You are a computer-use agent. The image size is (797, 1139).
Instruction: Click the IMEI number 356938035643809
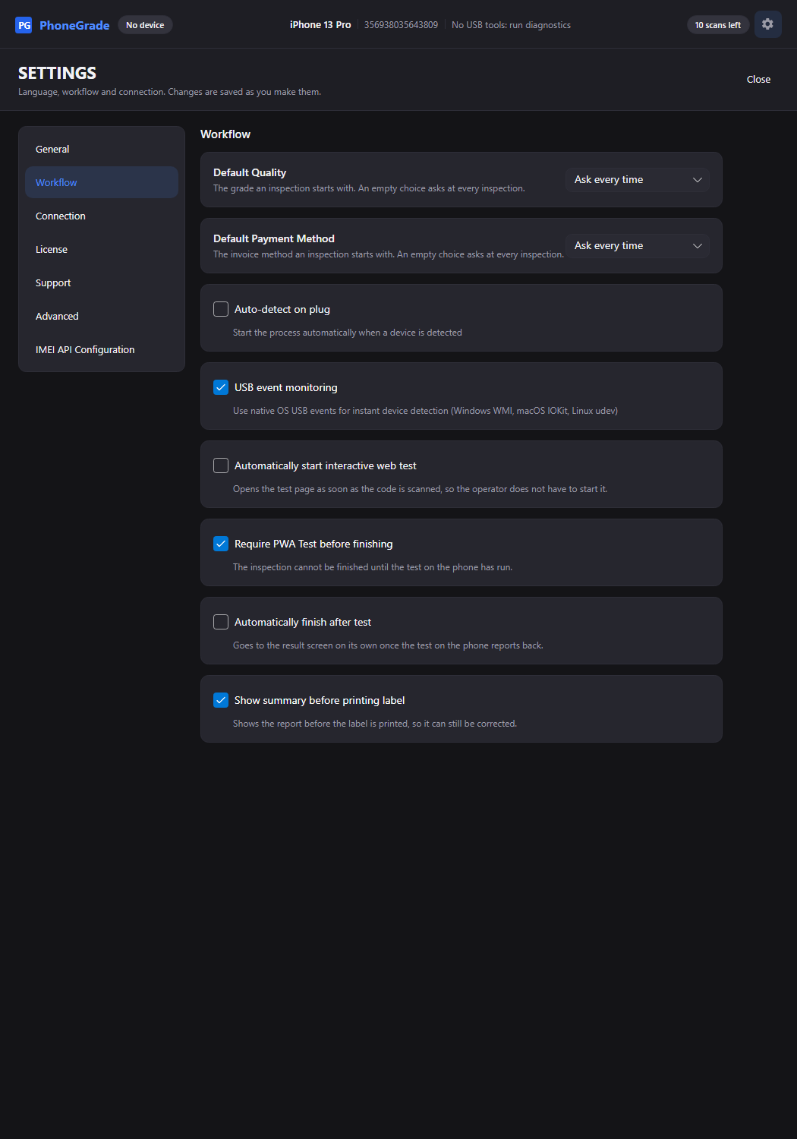[x=401, y=25]
